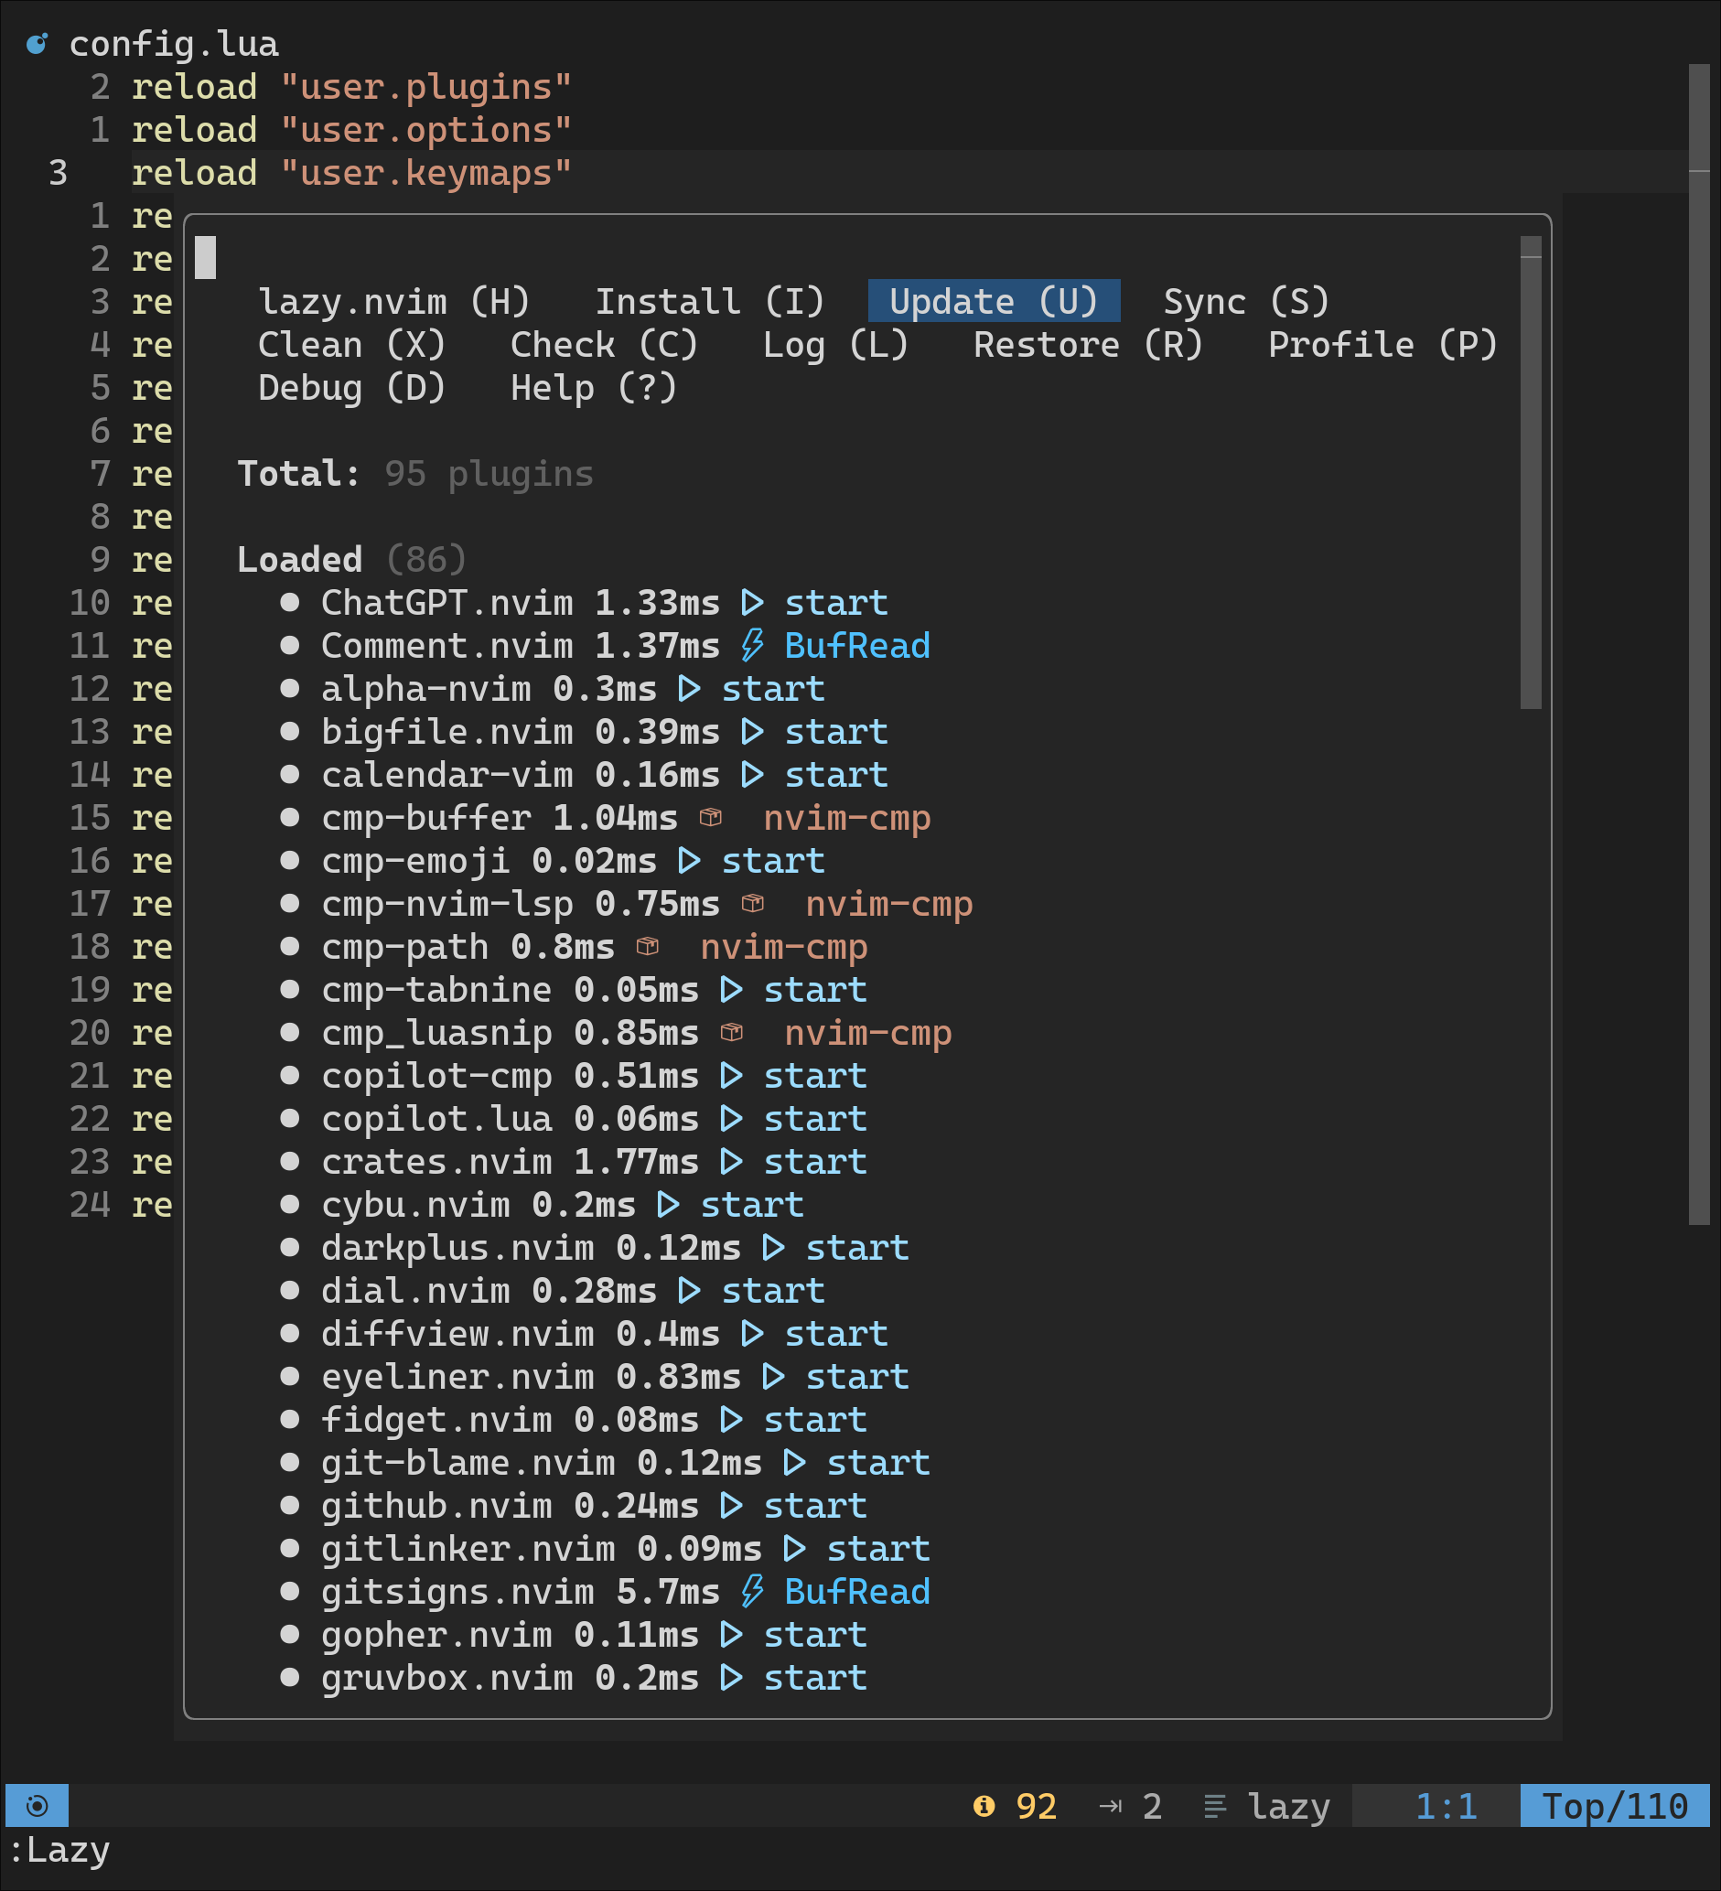Click the 1:1 cursor position in the statusline
The height and width of the screenshot is (1891, 1721).
coord(1446,1806)
